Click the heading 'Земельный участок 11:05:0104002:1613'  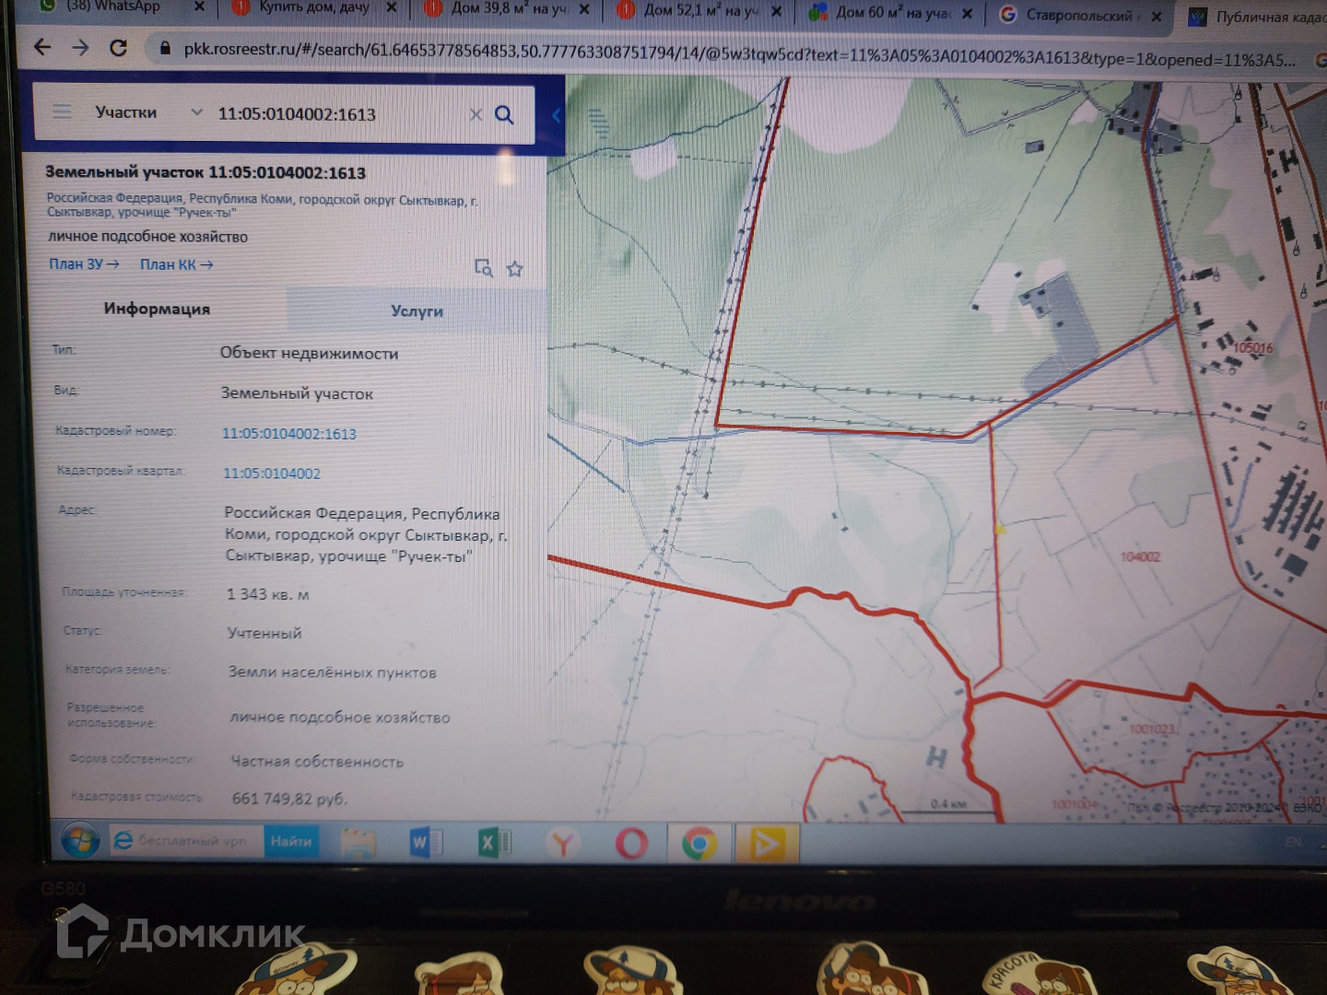click(x=206, y=172)
